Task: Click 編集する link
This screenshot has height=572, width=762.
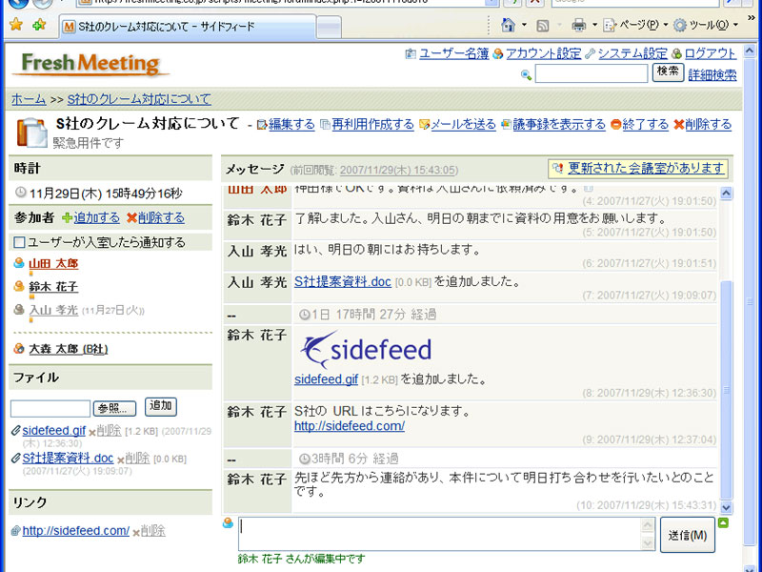Action: tap(291, 125)
